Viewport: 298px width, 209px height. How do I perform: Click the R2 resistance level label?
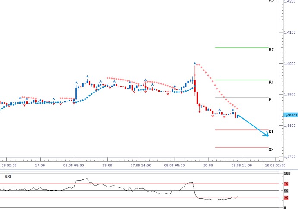[271, 49]
